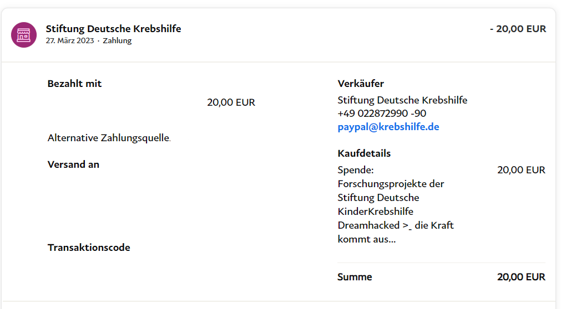The height and width of the screenshot is (309, 561).
Task: Click the 20,00 EUR amount under Bezahlt mit
Action: pyautogui.click(x=231, y=102)
